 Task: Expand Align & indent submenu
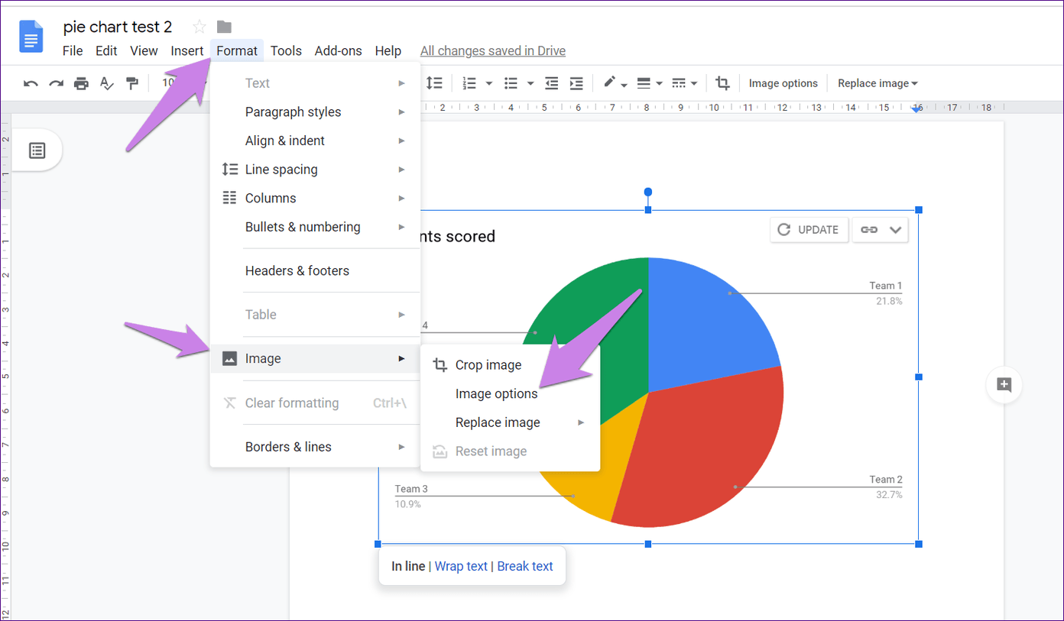point(315,141)
